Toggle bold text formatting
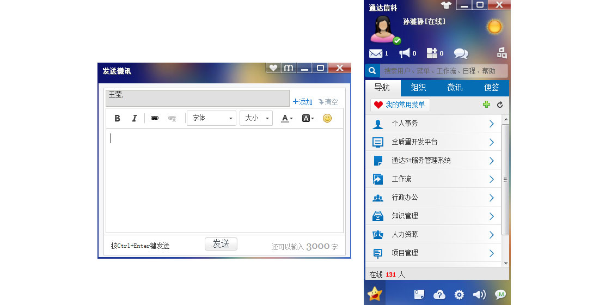Viewport: 599px width, 305px height. [117, 118]
